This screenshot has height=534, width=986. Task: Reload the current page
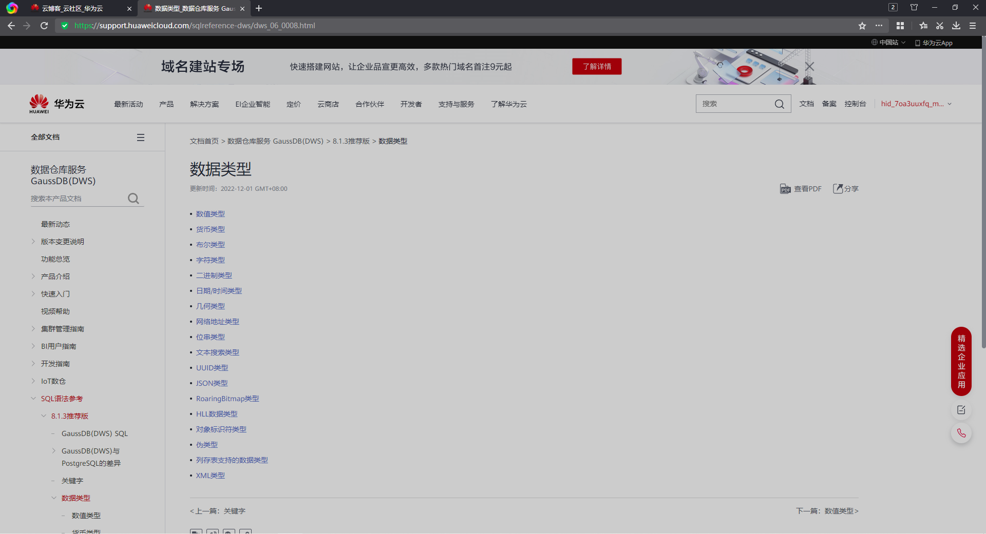pos(44,26)
